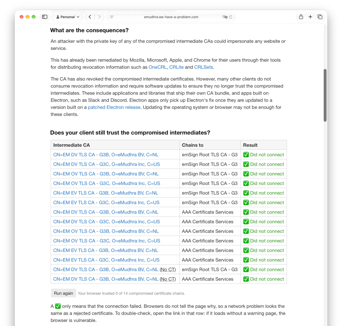
Task: Click "Did not connect" in the last table row
Action: [267, 279]
